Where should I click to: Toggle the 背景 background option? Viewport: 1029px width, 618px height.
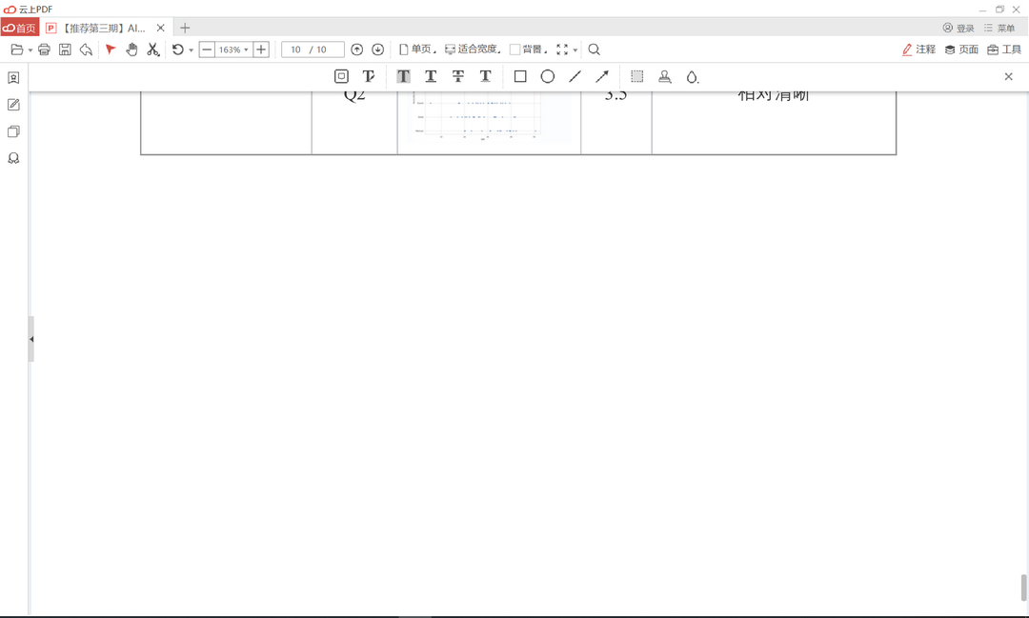coord(526,49)
